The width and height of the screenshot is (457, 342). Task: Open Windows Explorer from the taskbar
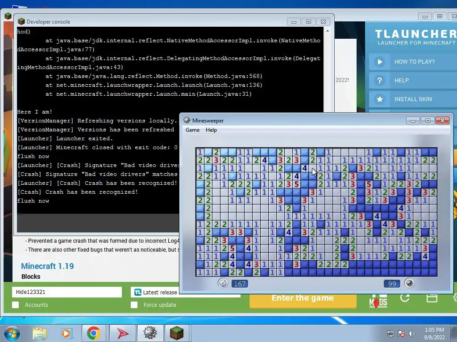[39, 333]
